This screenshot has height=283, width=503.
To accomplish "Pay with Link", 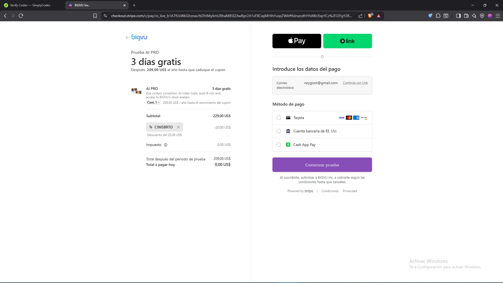I will point(347,41).
